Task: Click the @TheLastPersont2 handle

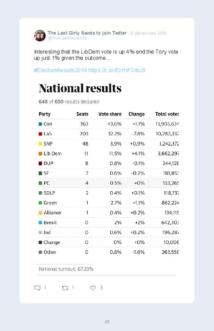Action: (67, 38)
